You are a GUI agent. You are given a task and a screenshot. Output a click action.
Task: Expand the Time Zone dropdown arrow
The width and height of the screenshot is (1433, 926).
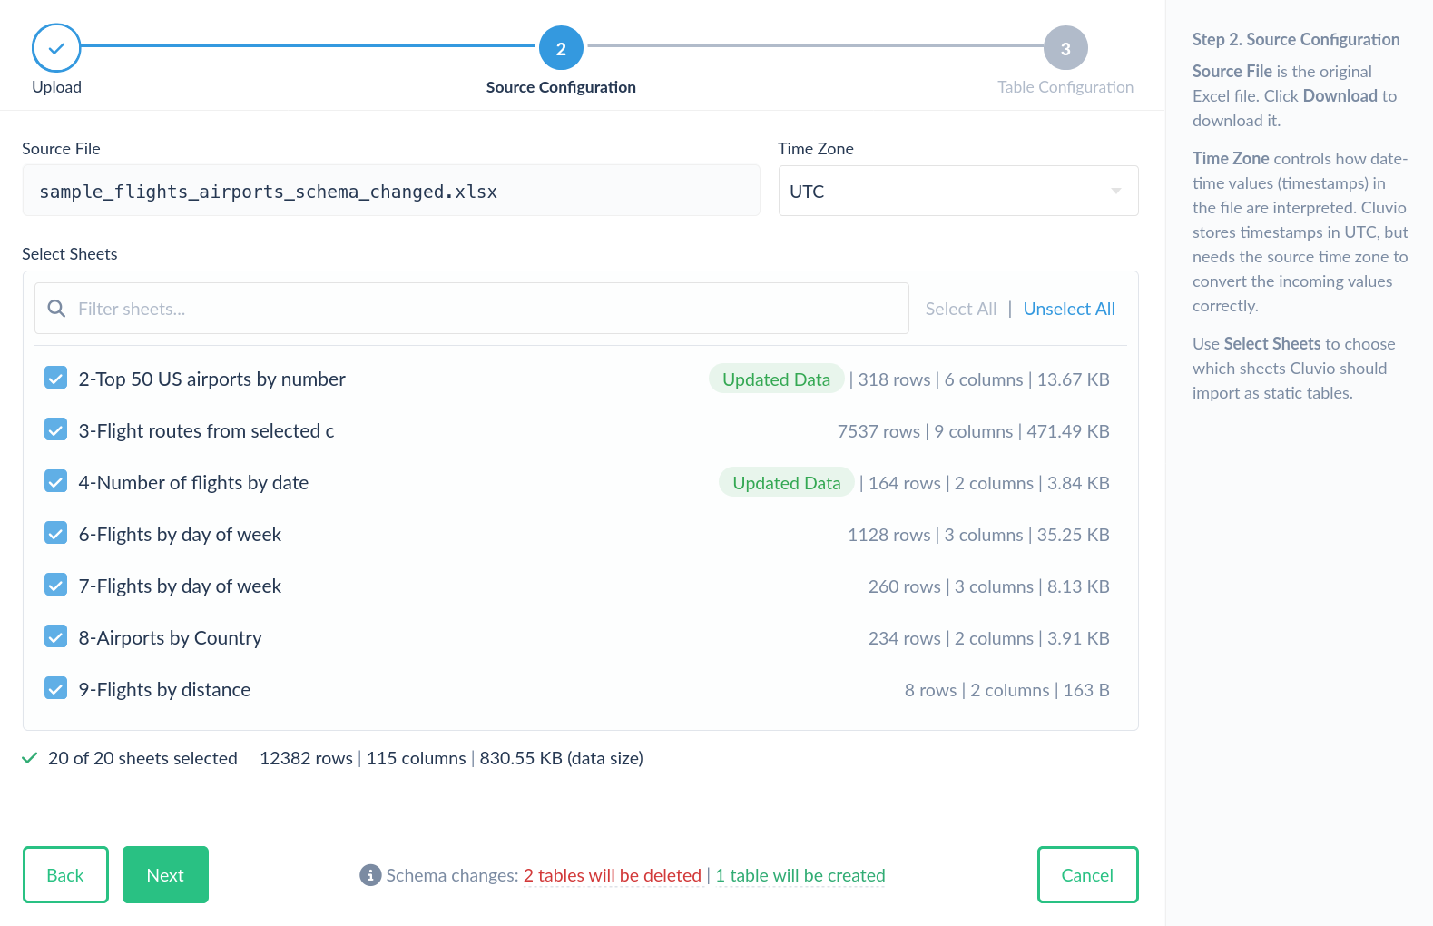[x=1115, y=192]
